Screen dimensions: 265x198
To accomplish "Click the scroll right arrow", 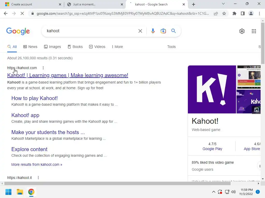I will click(259, 183).
